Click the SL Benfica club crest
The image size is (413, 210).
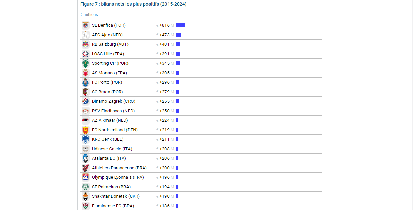pyautogui.click(x=85, y=25)
